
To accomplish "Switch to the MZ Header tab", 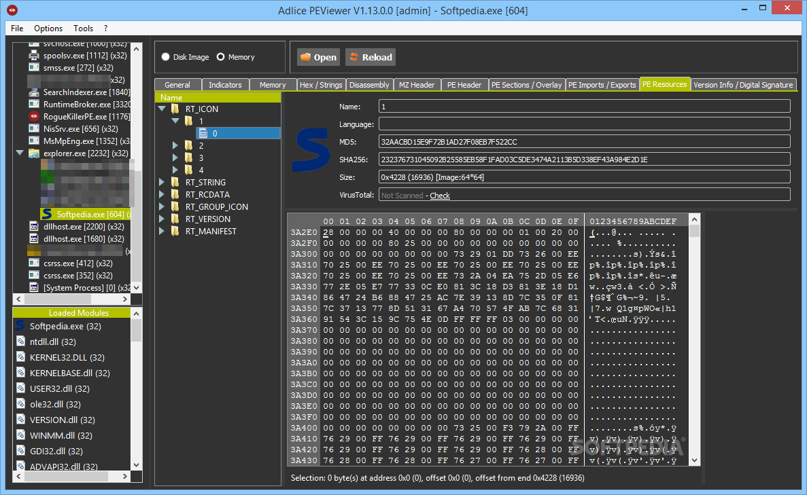I will pos(417,85).
